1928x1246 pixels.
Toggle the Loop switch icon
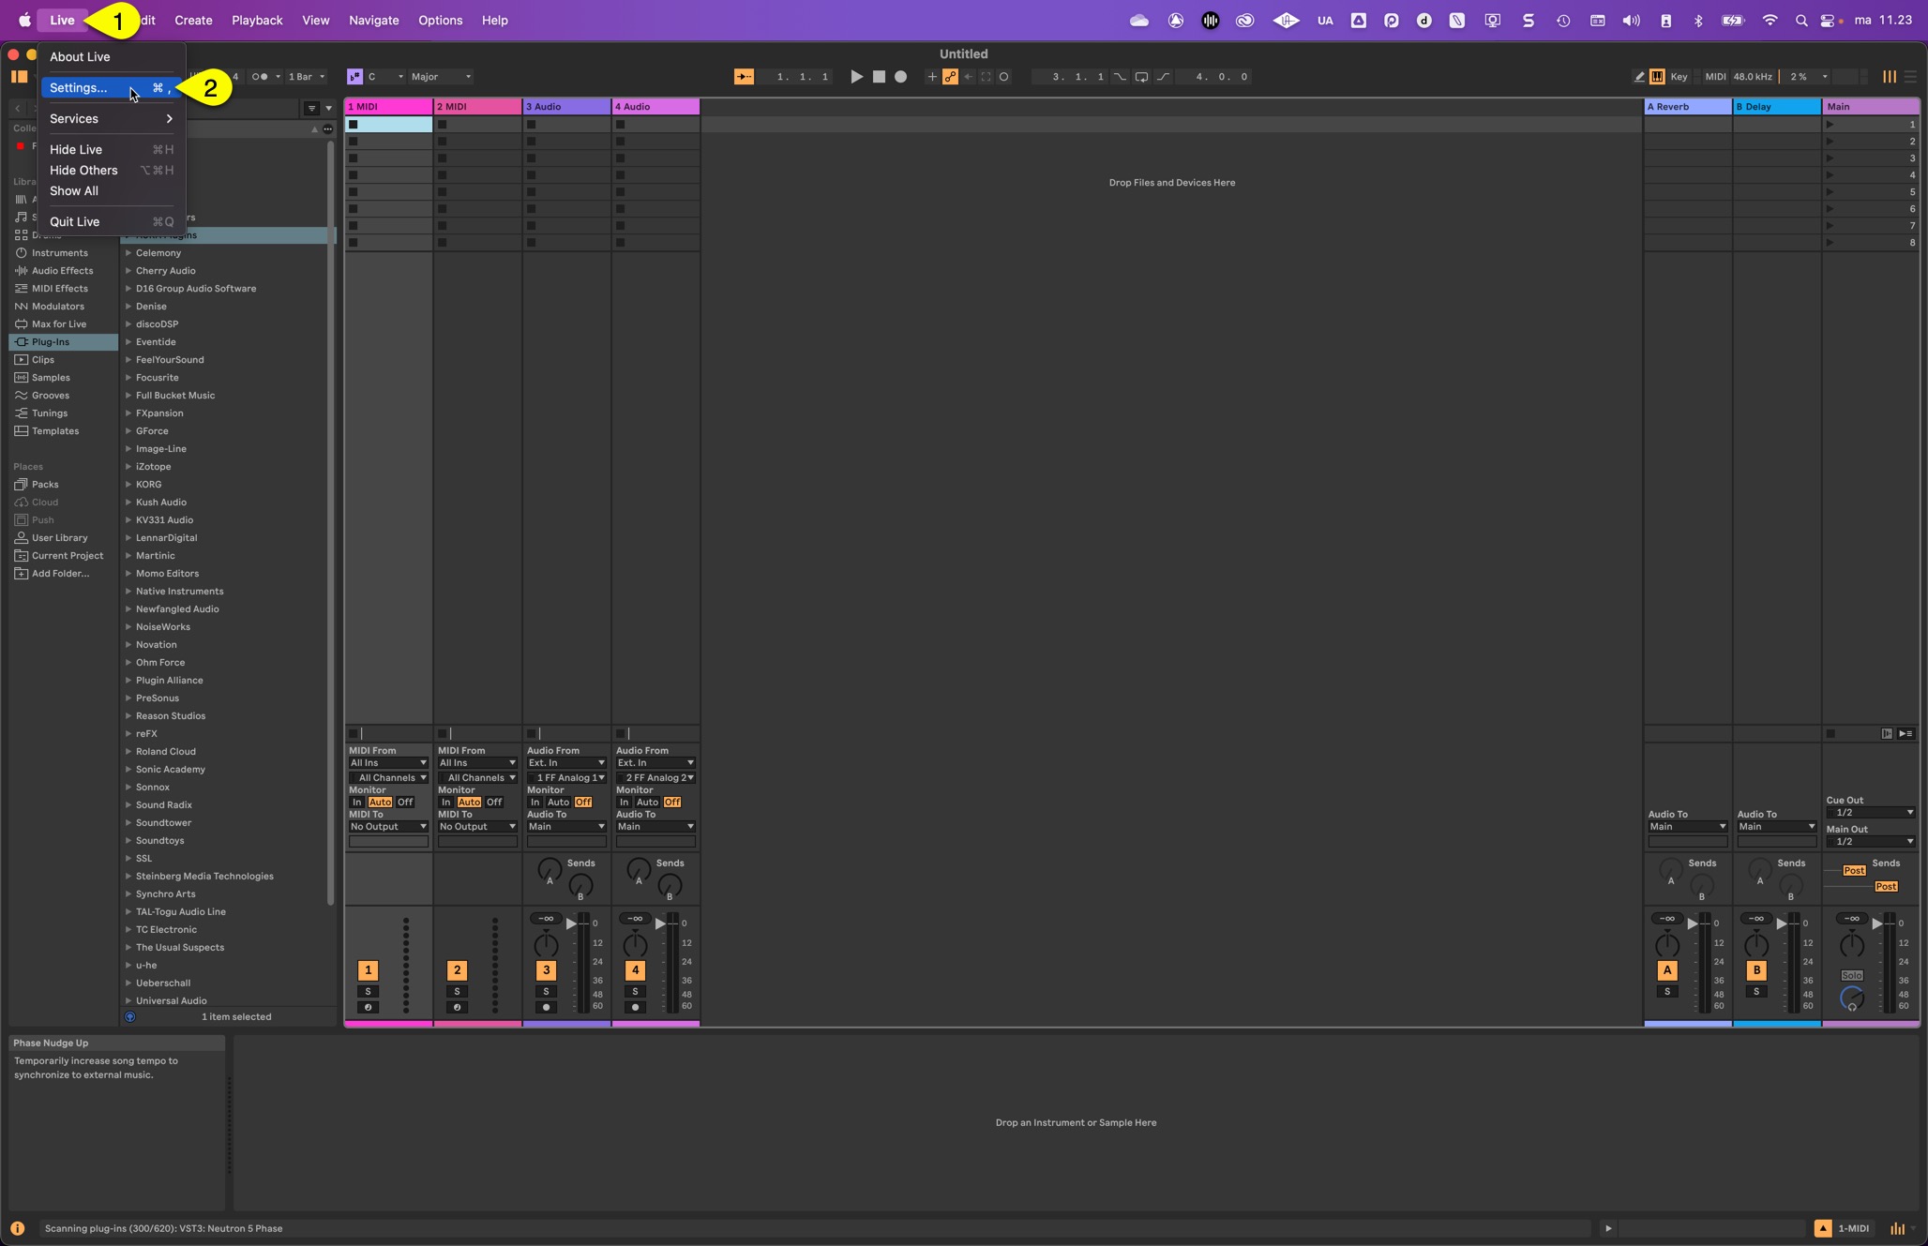[x=1141, y=77]
